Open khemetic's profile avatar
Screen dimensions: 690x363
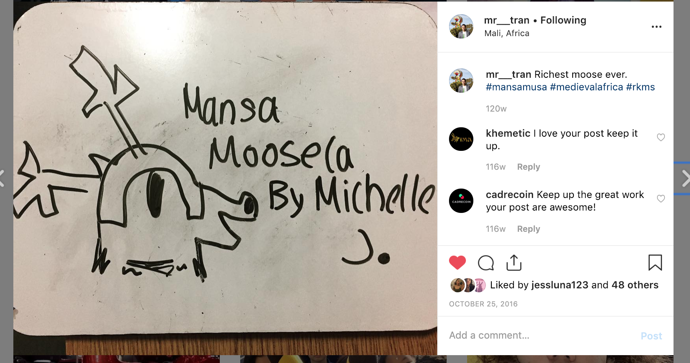[461, 139]
